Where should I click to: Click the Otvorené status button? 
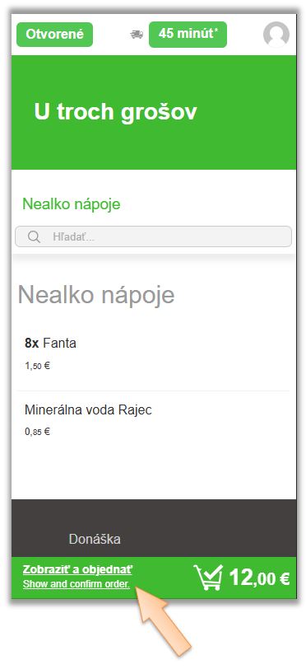pyautogui.click(x=54, y=35)
